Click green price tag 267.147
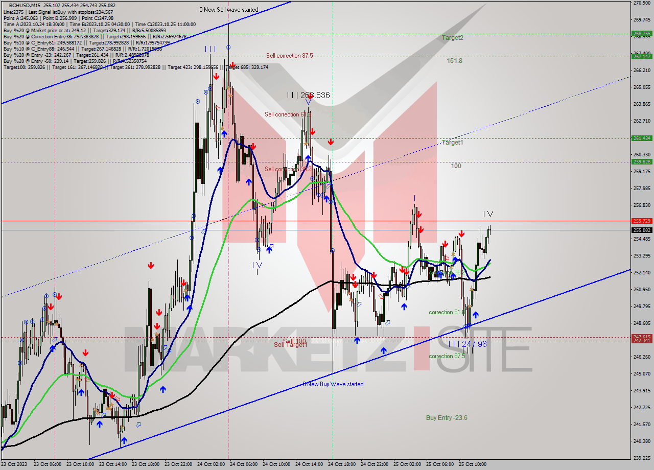Image resolution: width=654 pixels, height=470 pixels. coord(642,56)
